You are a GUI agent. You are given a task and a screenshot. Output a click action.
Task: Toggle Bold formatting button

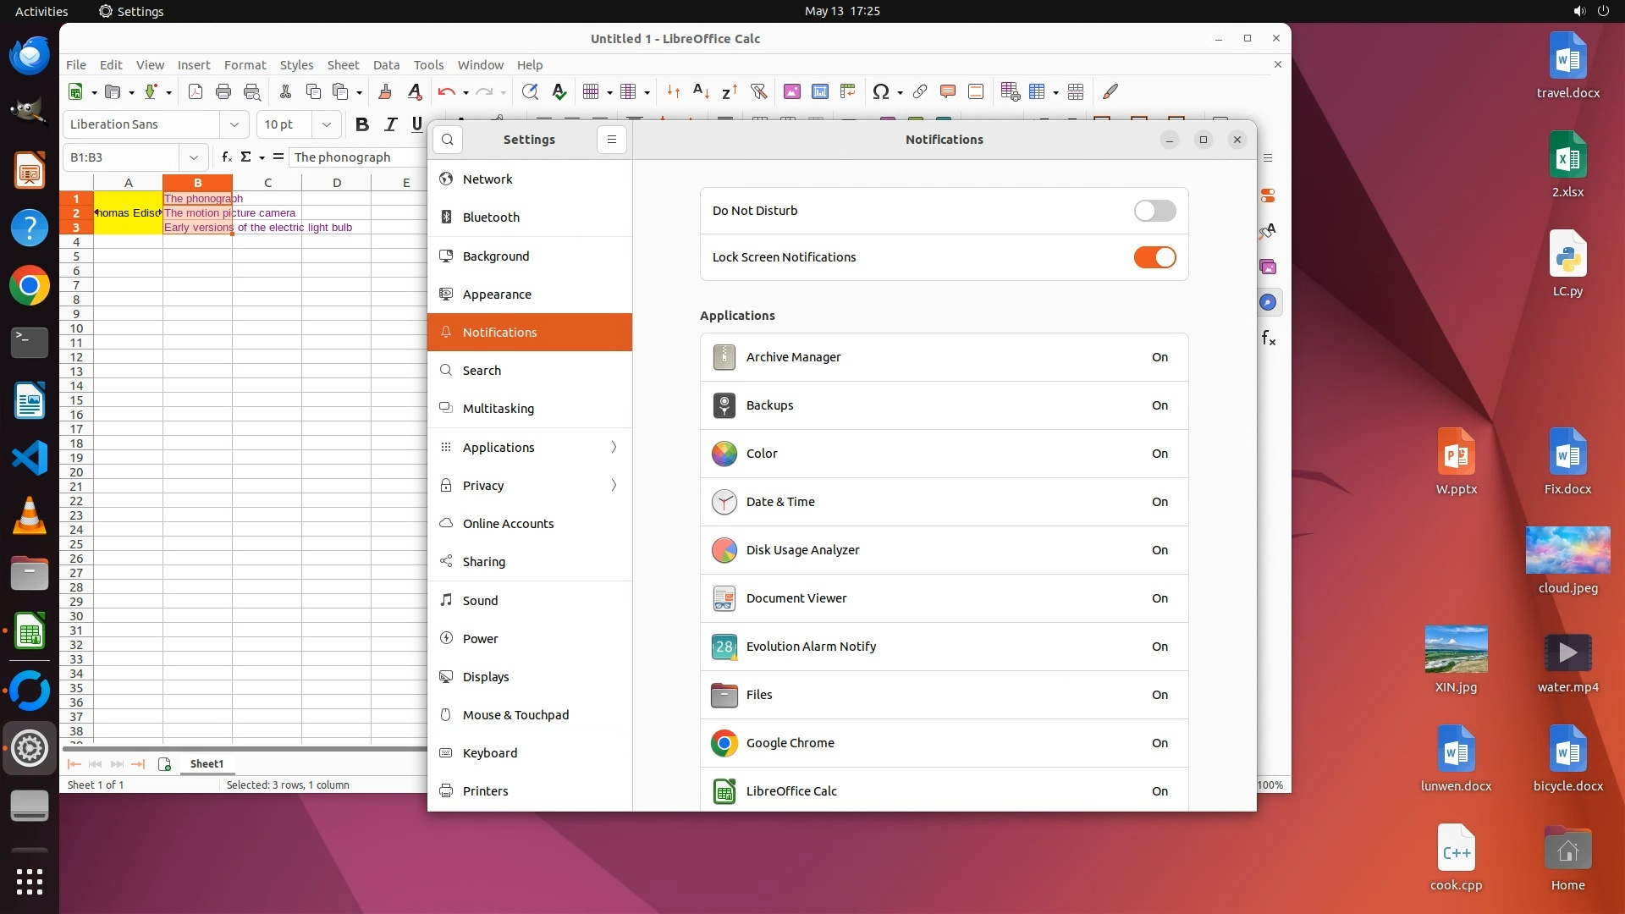pyautogui.click(x=362, y=124)
